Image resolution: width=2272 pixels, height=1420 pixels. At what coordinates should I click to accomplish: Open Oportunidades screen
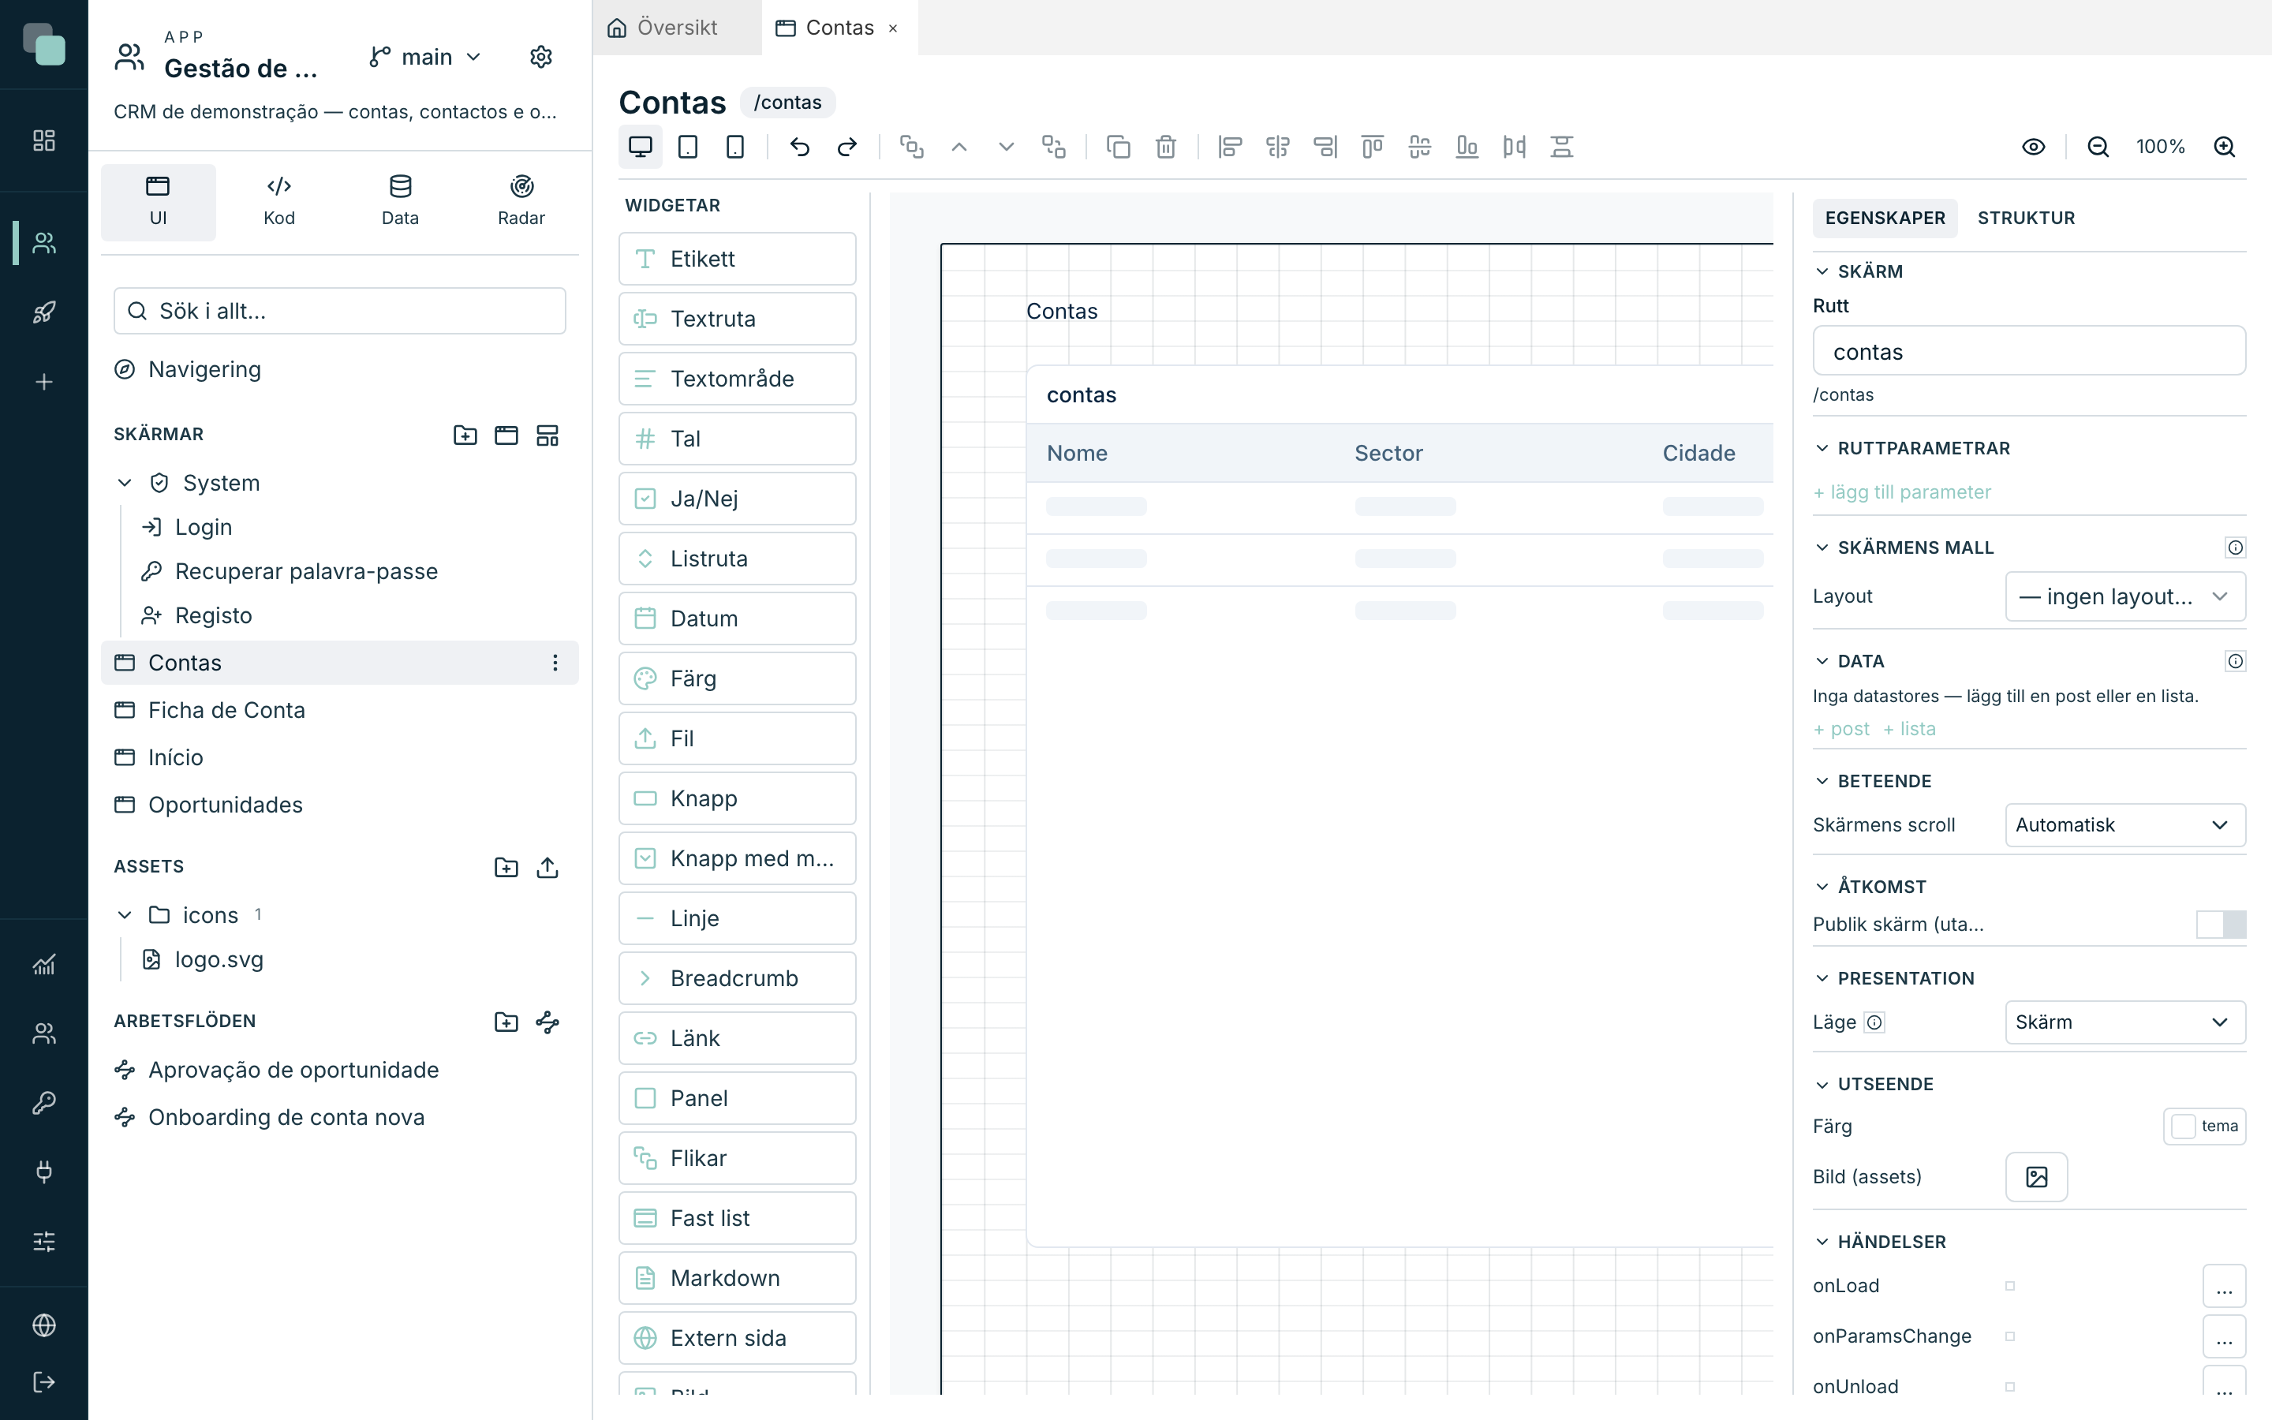tap(339, 805)
